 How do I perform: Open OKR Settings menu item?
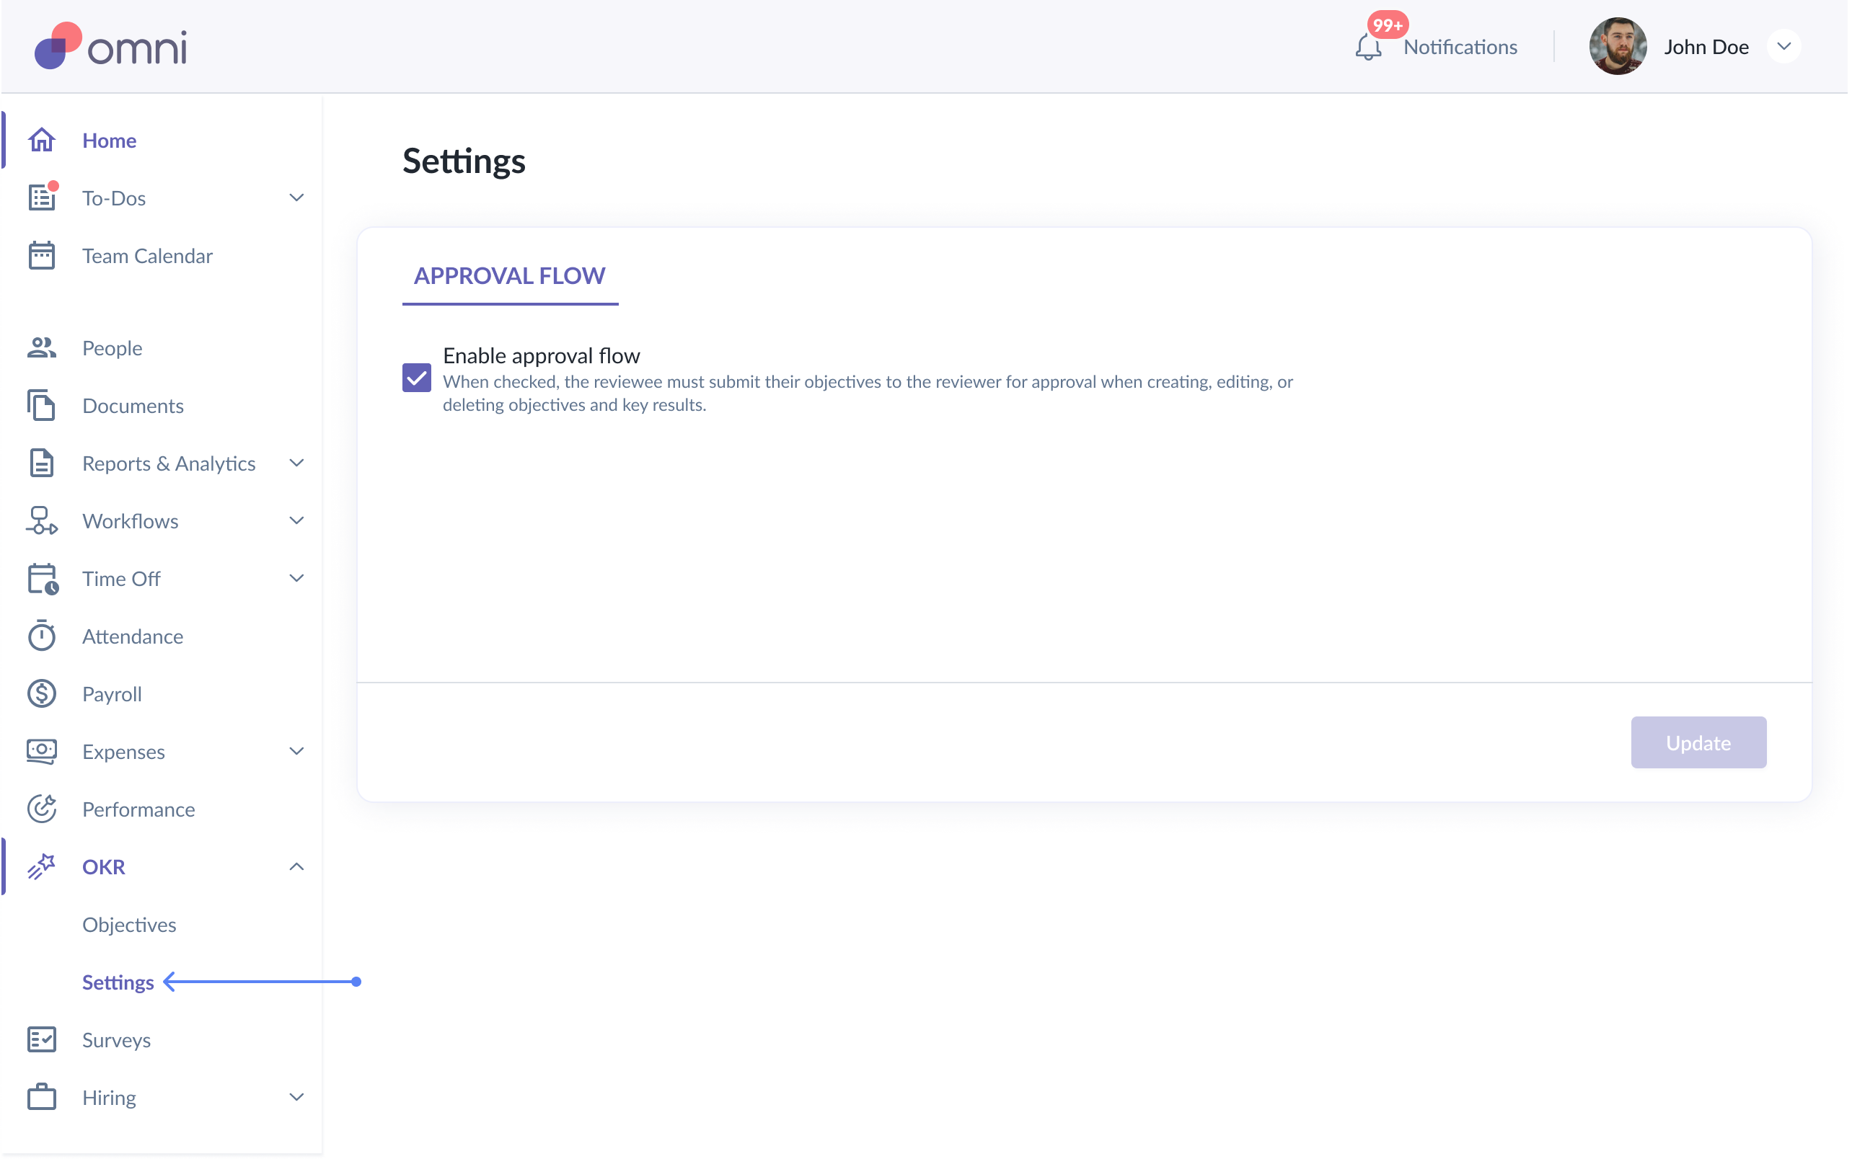click(118, 982)
